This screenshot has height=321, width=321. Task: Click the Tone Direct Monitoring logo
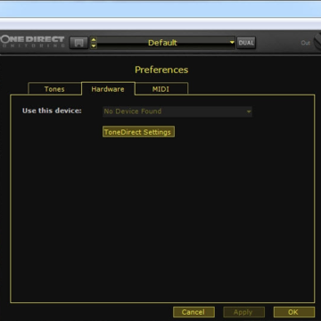coord(32,42)
